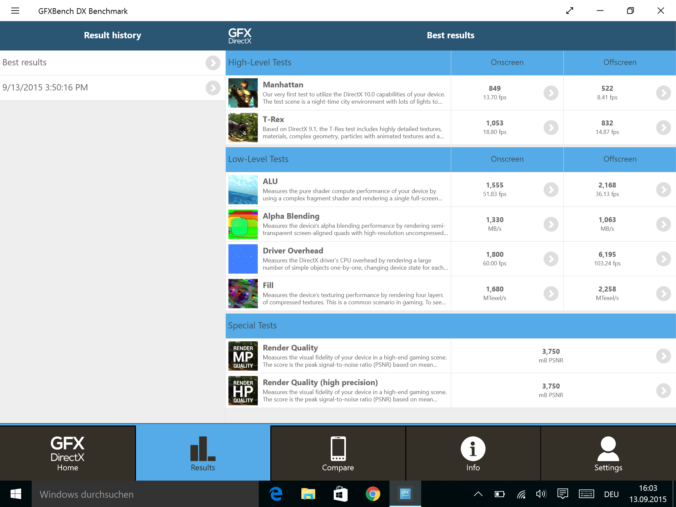Screen dimensions: 676x507
Task: Click the Results bar chart icon
Action: tap(203, 449)
